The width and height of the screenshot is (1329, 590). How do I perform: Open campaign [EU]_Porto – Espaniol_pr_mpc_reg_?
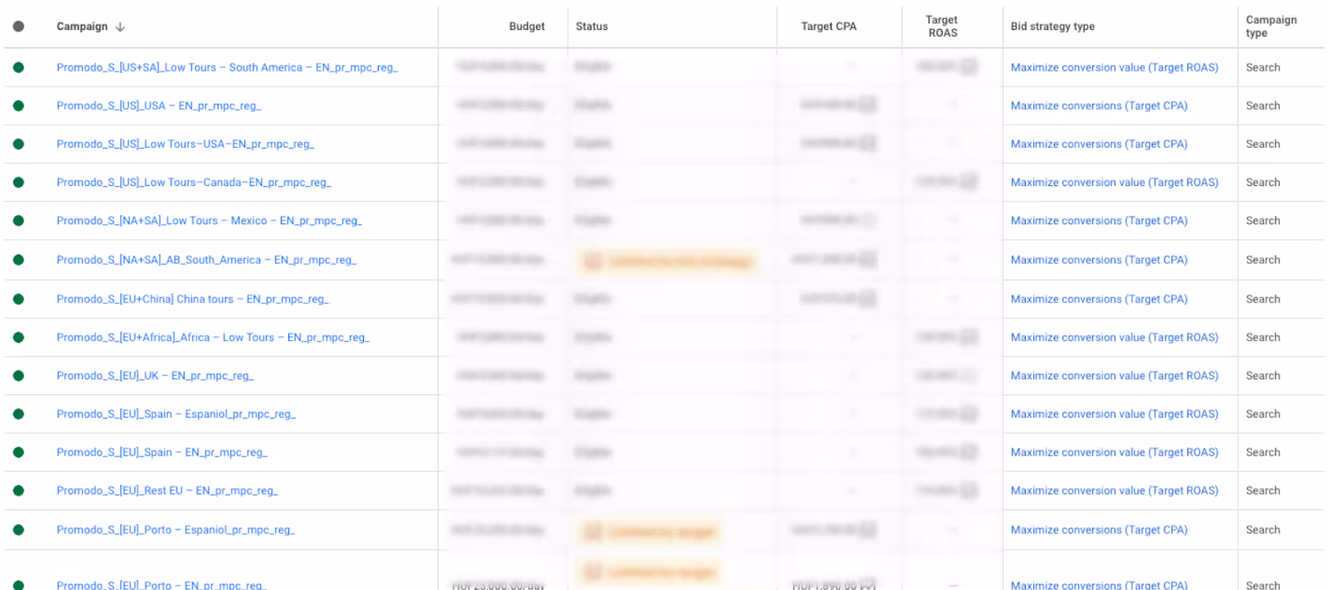click(x=175, y=529)
